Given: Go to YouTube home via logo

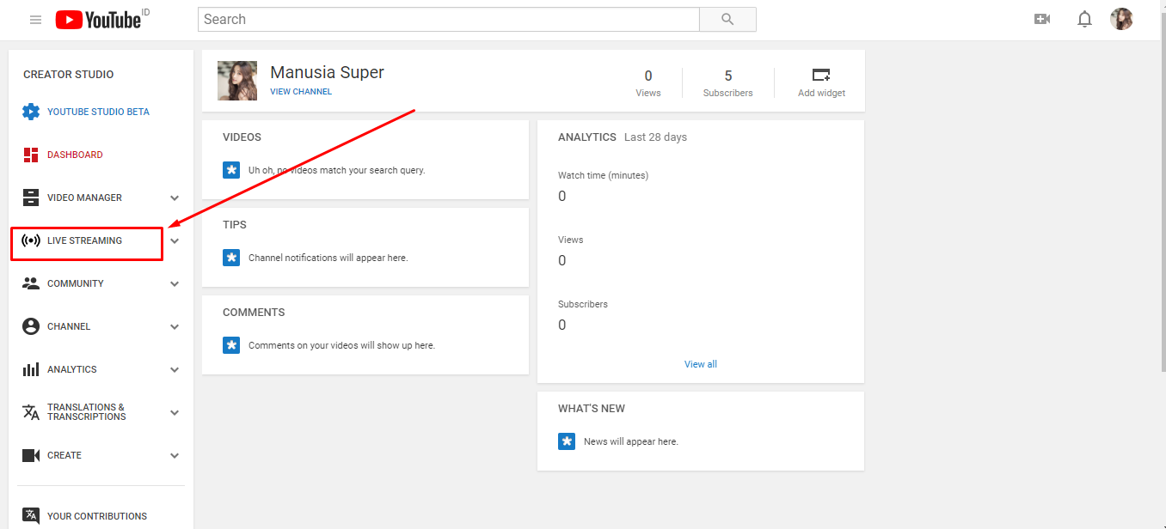Looking at the screenshot, I should click(98, 19).
